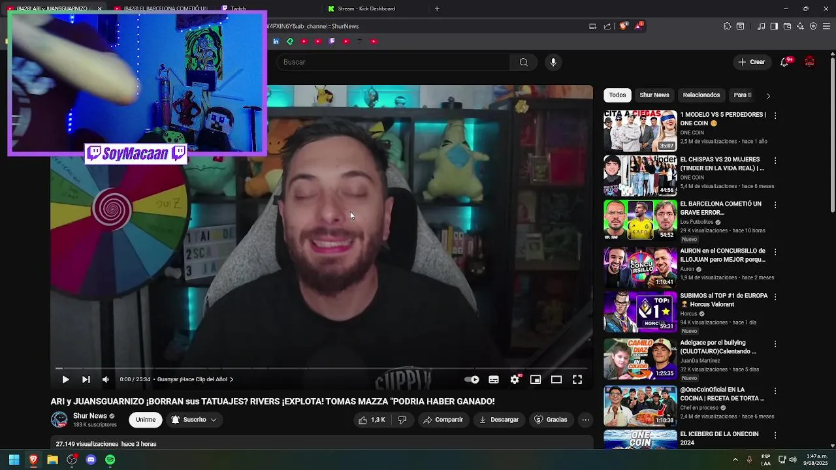
Task: Join the channel with Unirme
Action: [x=146, y=420]
